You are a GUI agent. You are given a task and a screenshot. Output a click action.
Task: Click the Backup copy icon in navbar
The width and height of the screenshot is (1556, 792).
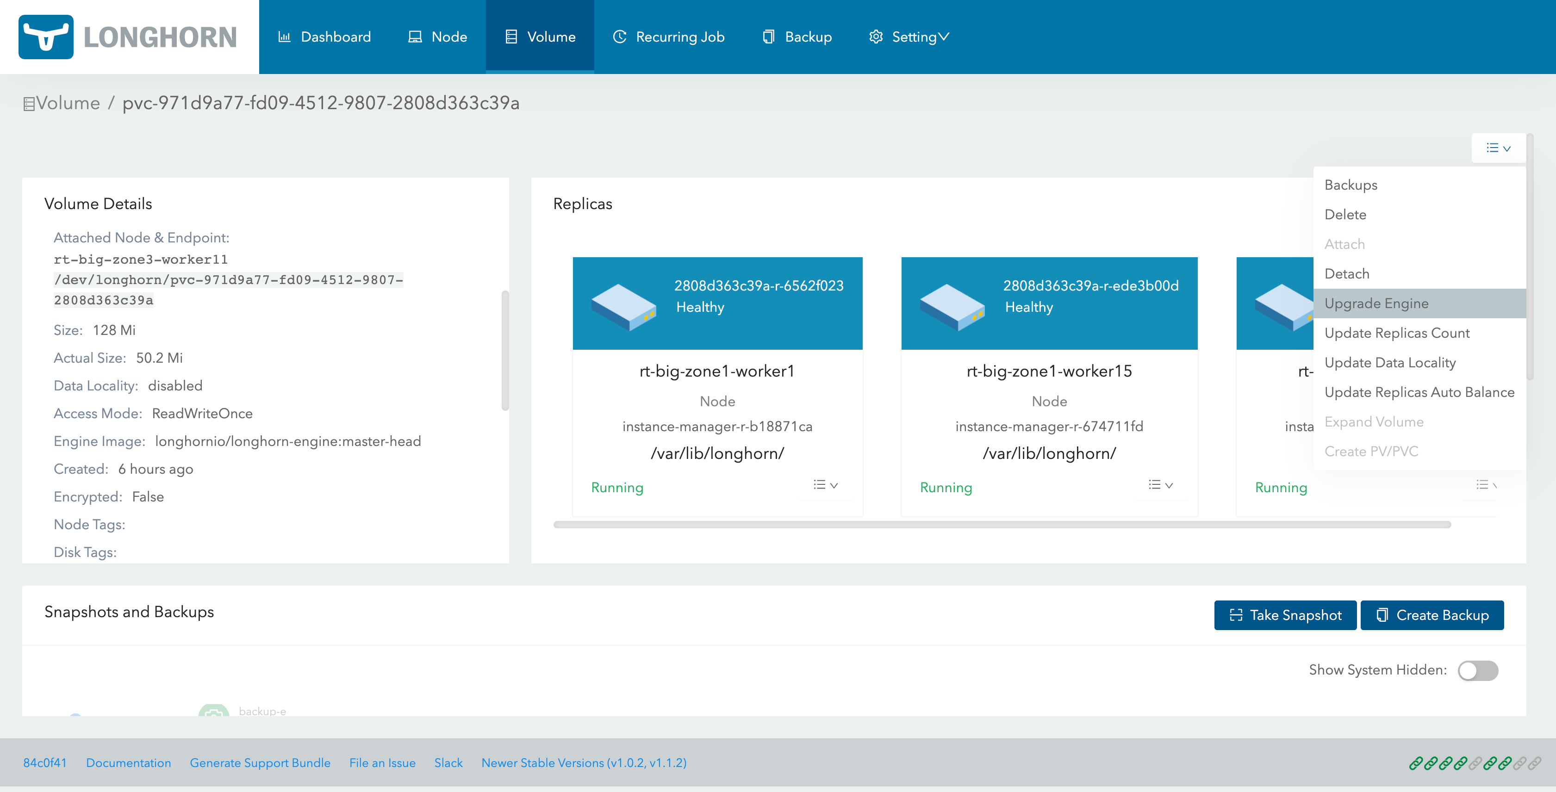point(768,37)
